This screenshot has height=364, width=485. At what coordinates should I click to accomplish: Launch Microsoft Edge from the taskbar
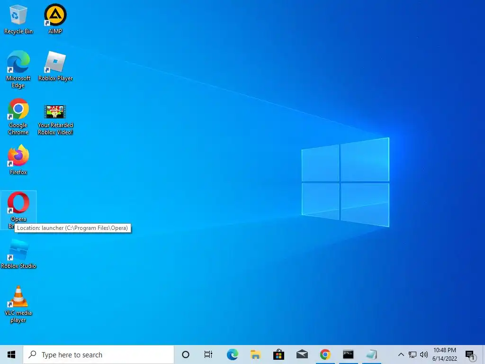click(x=232, y=355)
